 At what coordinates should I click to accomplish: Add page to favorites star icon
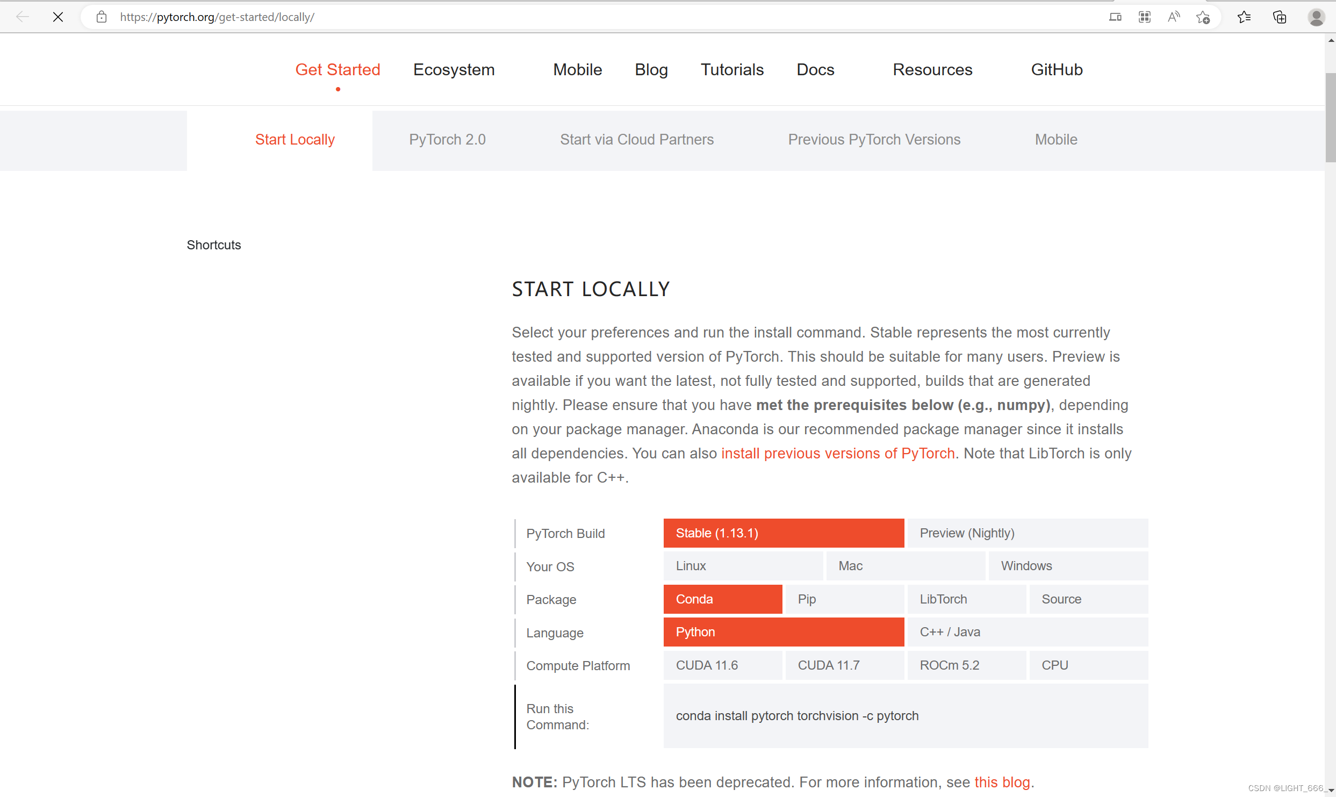click(x=1203, y=17)
